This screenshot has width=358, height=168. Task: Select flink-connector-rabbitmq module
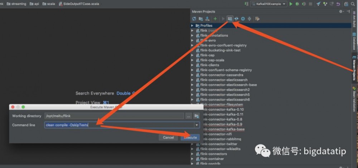click(x=222, y=139)
